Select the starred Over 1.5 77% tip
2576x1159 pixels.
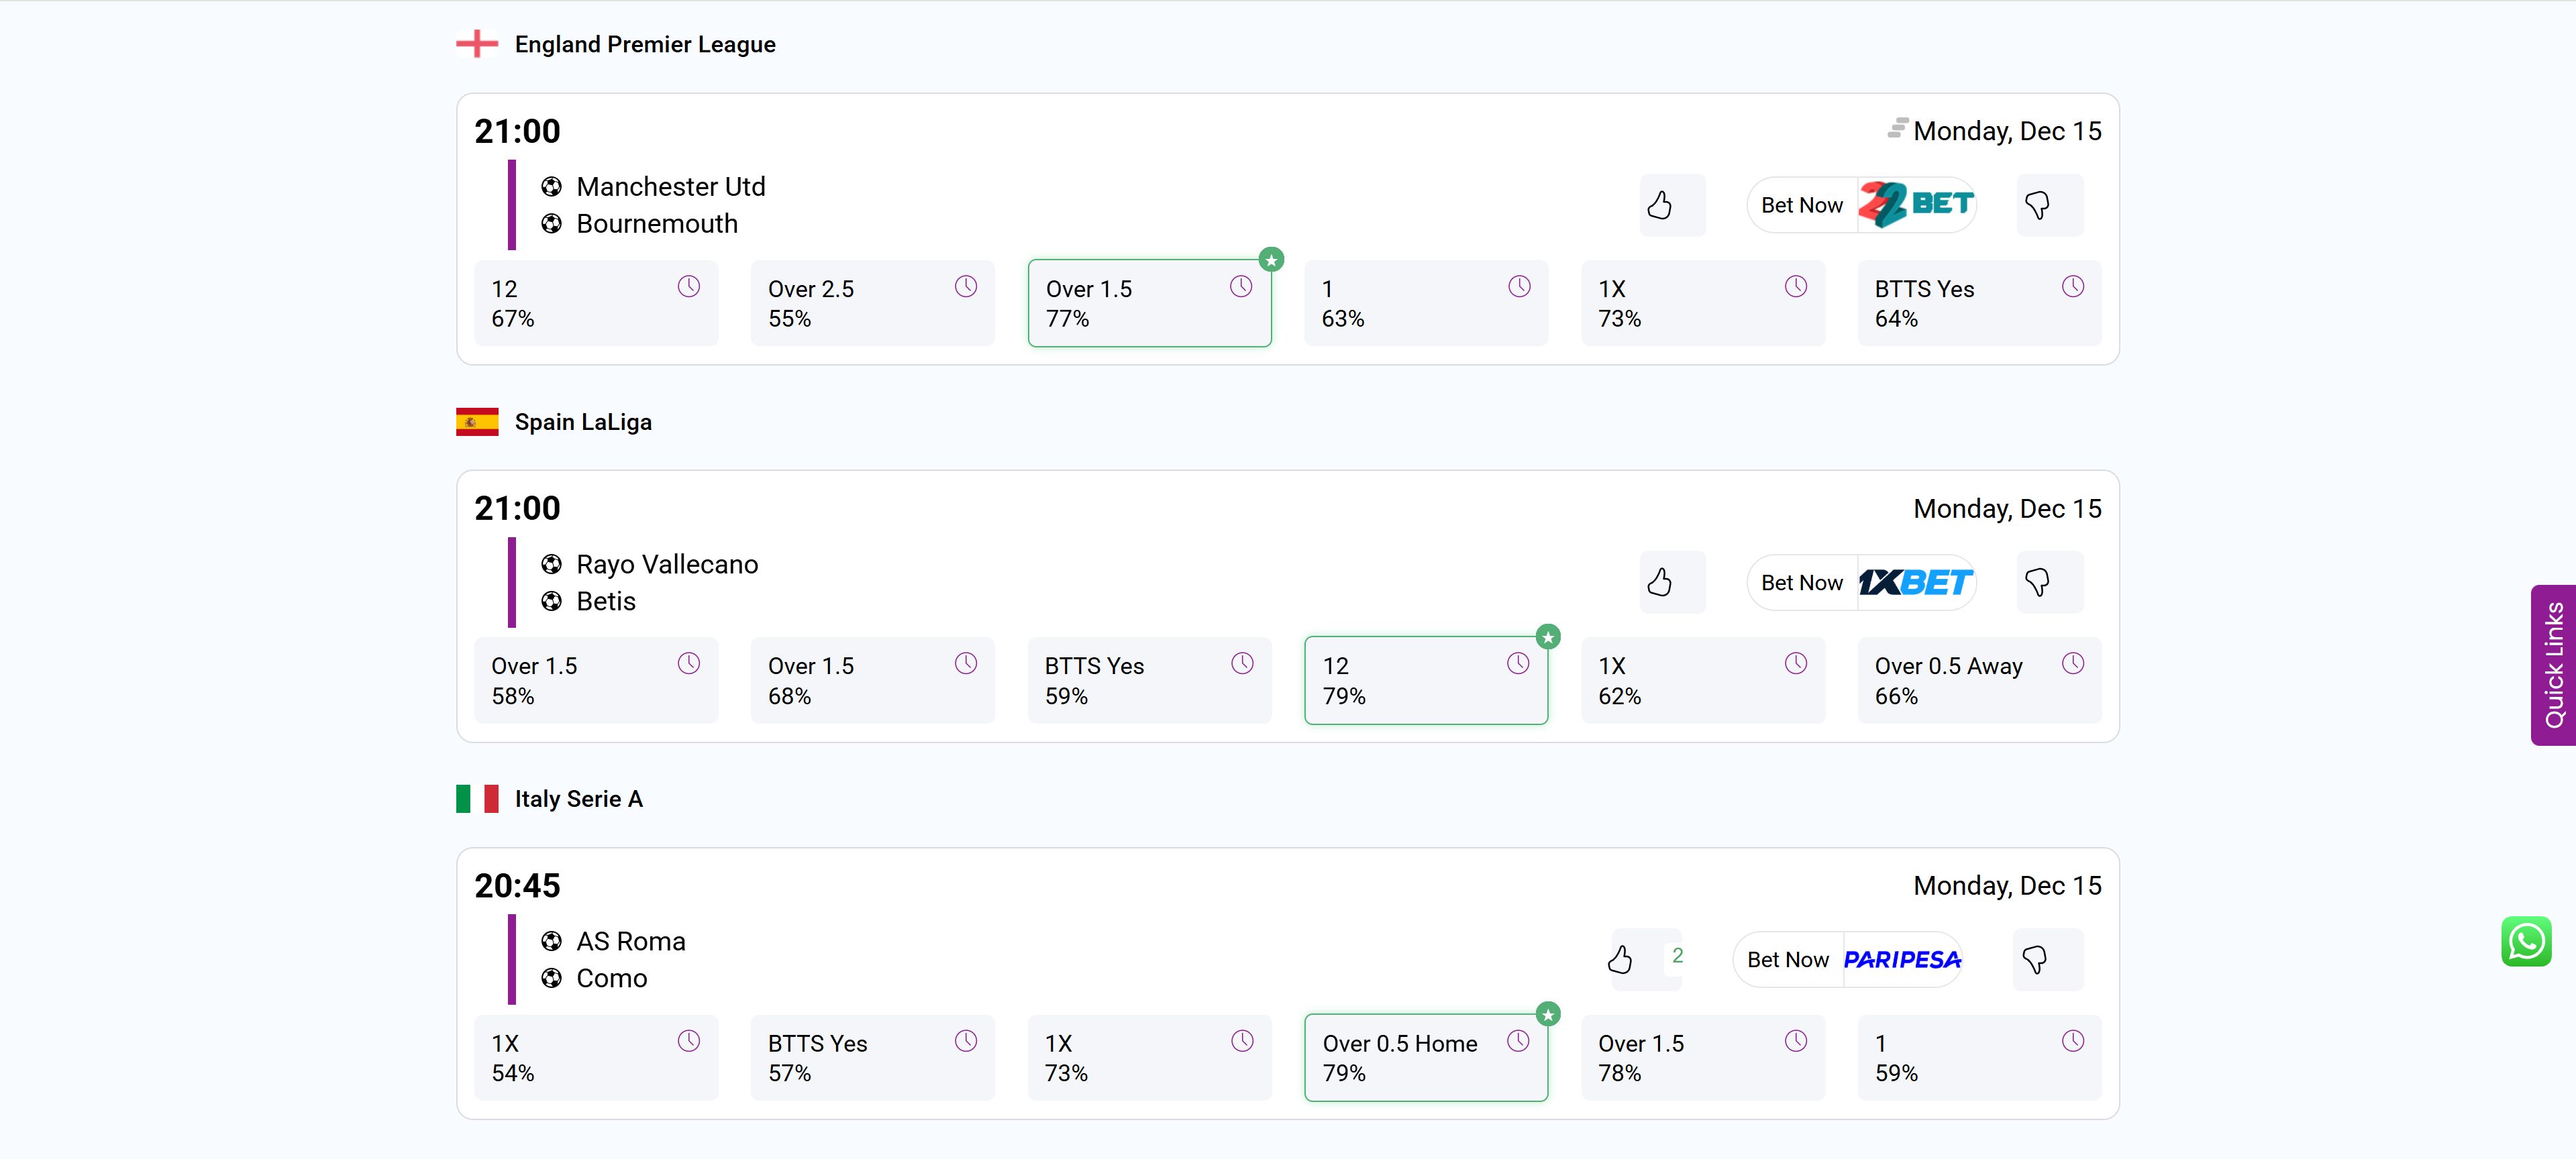(x=1149, y=304)
